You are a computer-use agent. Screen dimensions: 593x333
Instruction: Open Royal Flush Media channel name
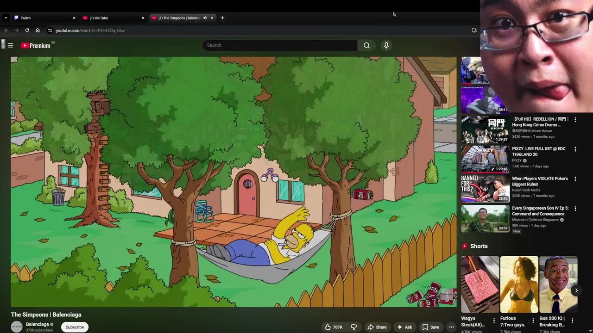(x=526, y=190)
